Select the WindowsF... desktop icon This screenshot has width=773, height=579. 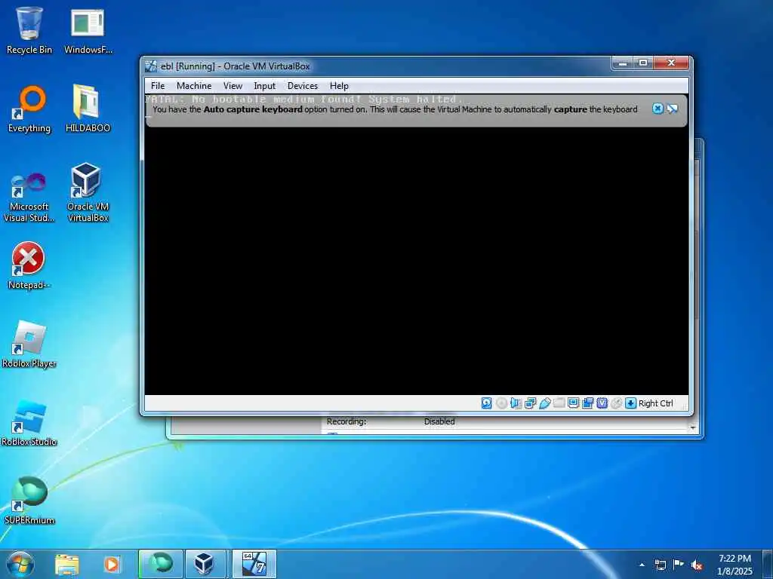pos(88,30)
